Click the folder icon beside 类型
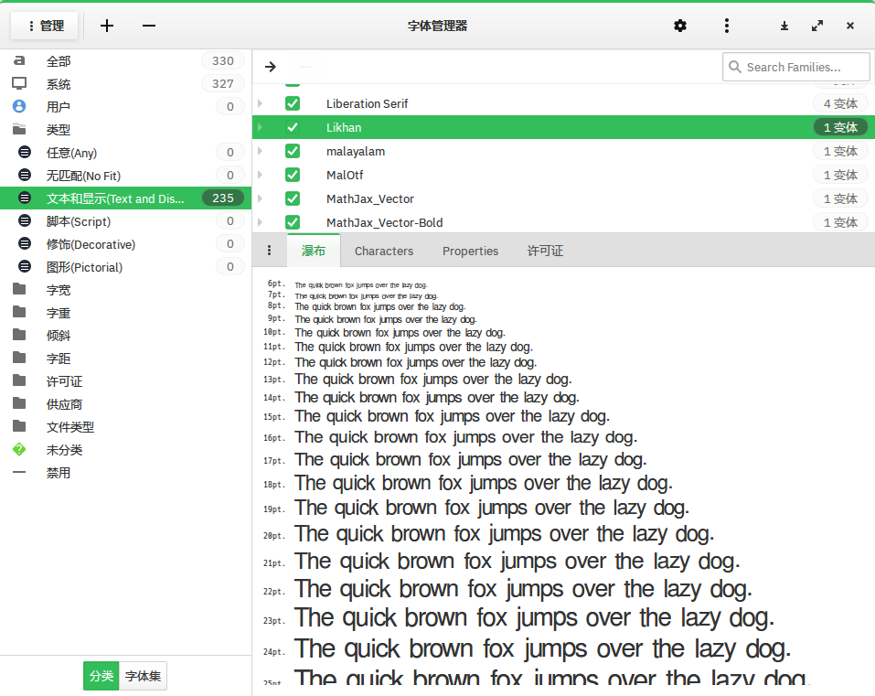Image resolution: width=875 pixels, height=696 pixels. pyautogui.click(x=19, y=129)
